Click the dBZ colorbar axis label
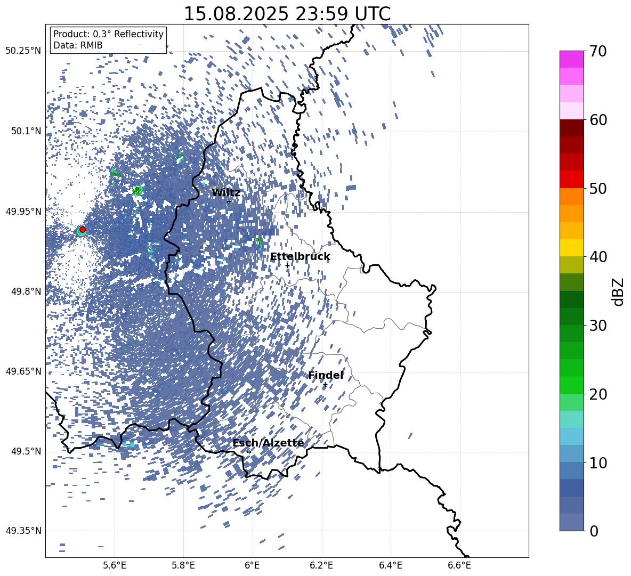Image resolution: width=631 pixels, height=576 pixels. pyautogui.click(x=619, y=291)
